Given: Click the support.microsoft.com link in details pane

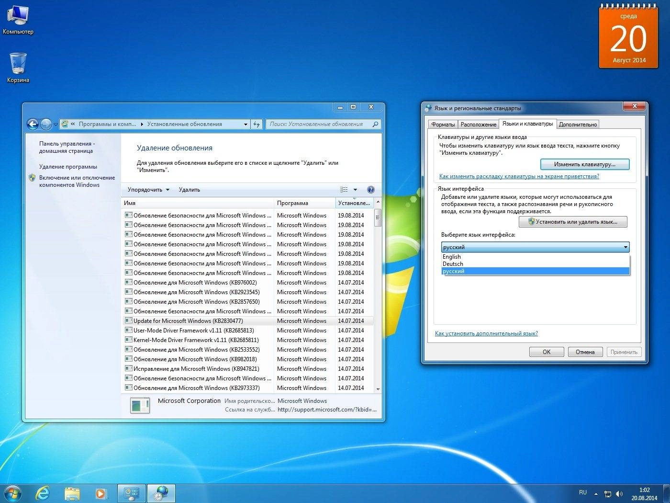Looking at the screenshot, I should pos(327,410).
